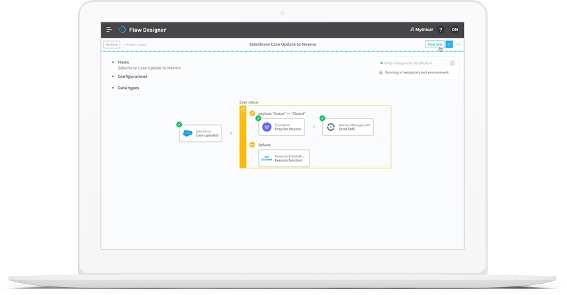The image size is (567, 295).
Task: Select the Mulesoft S/4HANA Execute function card
Action: 284,158
